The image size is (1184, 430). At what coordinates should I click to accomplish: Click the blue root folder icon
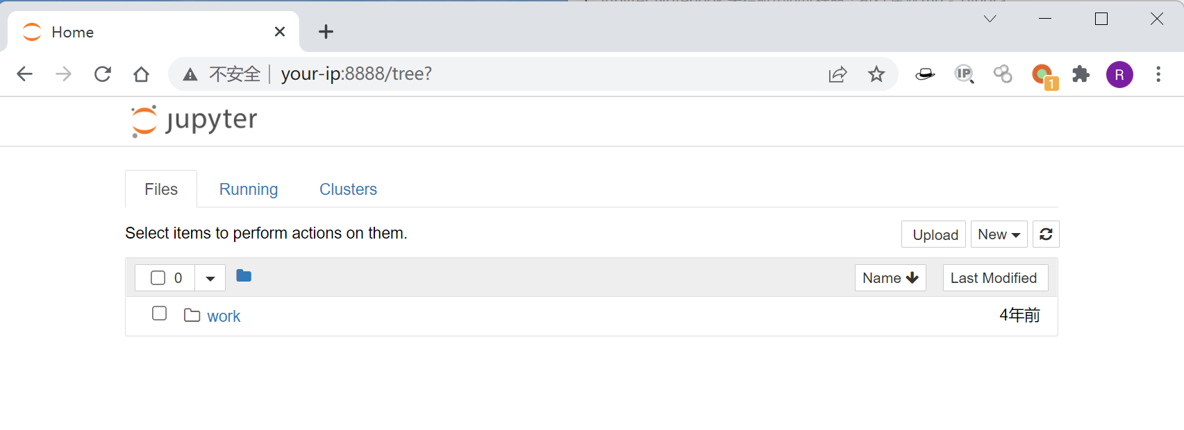click(244, 276)
